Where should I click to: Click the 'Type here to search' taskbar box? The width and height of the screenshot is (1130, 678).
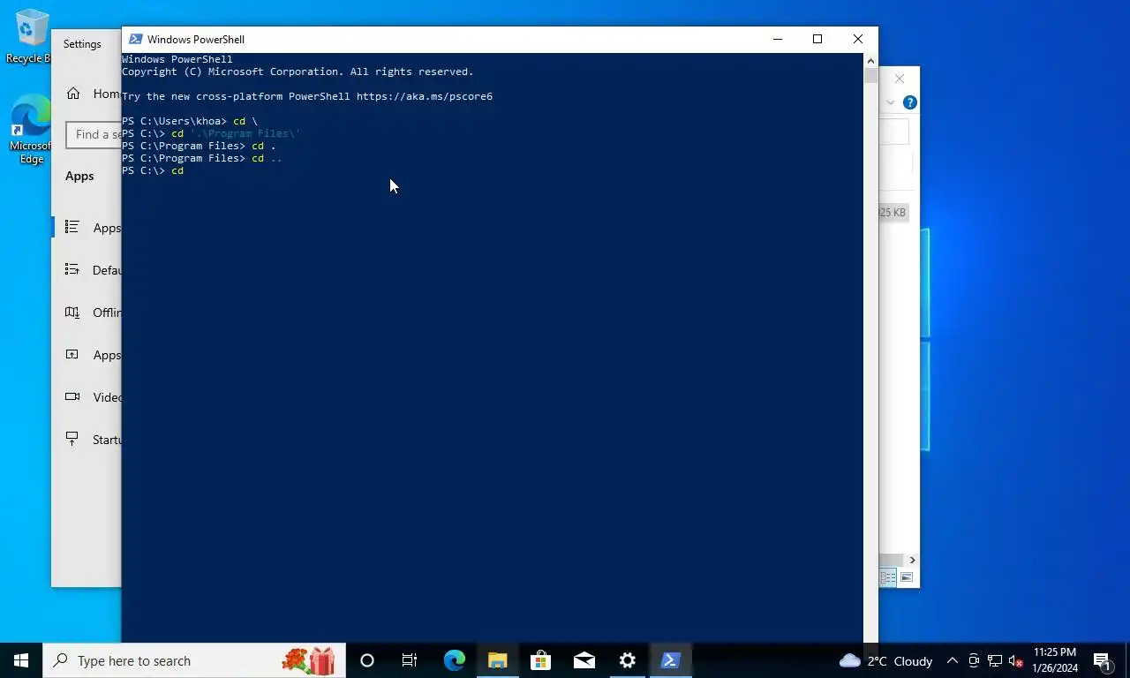pos(194,660)
